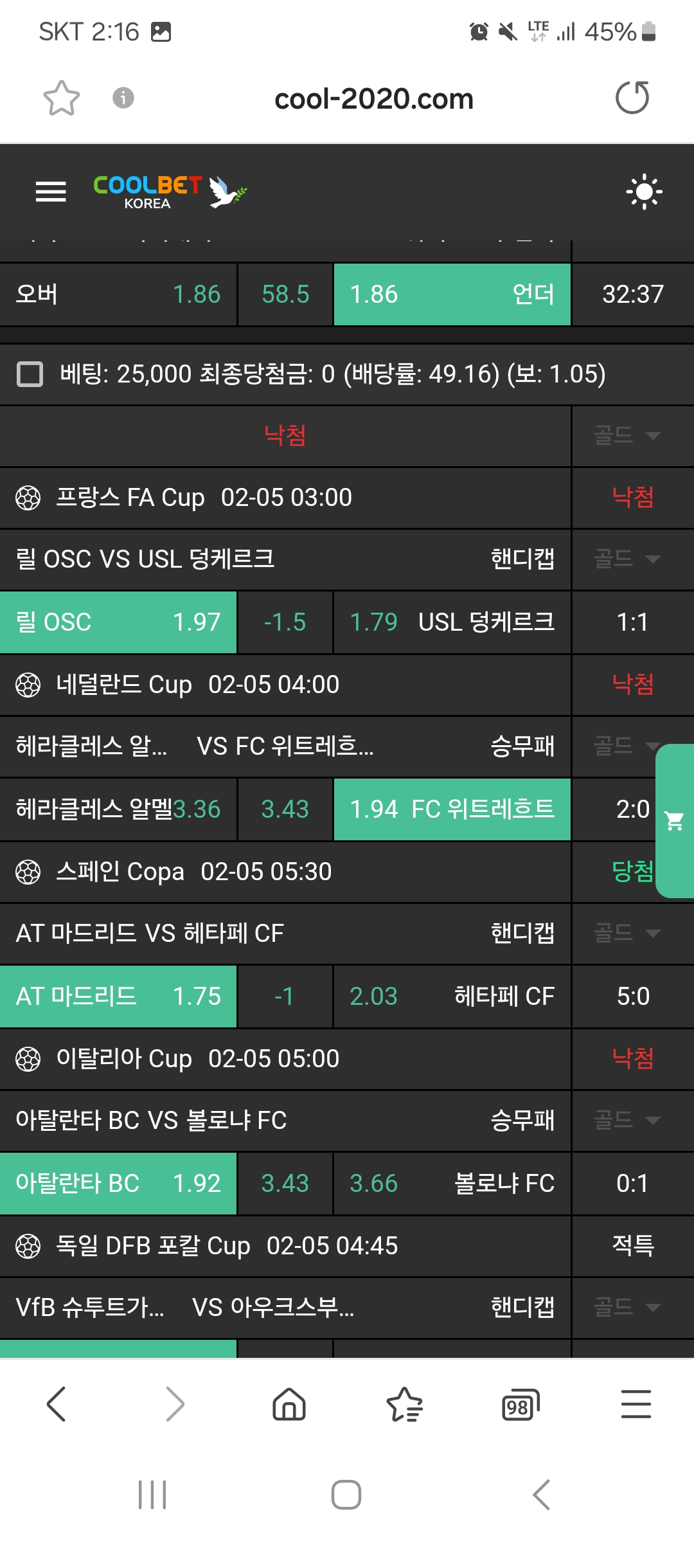Expand the 골드 dropdown in 릴 OSC row

627,559
